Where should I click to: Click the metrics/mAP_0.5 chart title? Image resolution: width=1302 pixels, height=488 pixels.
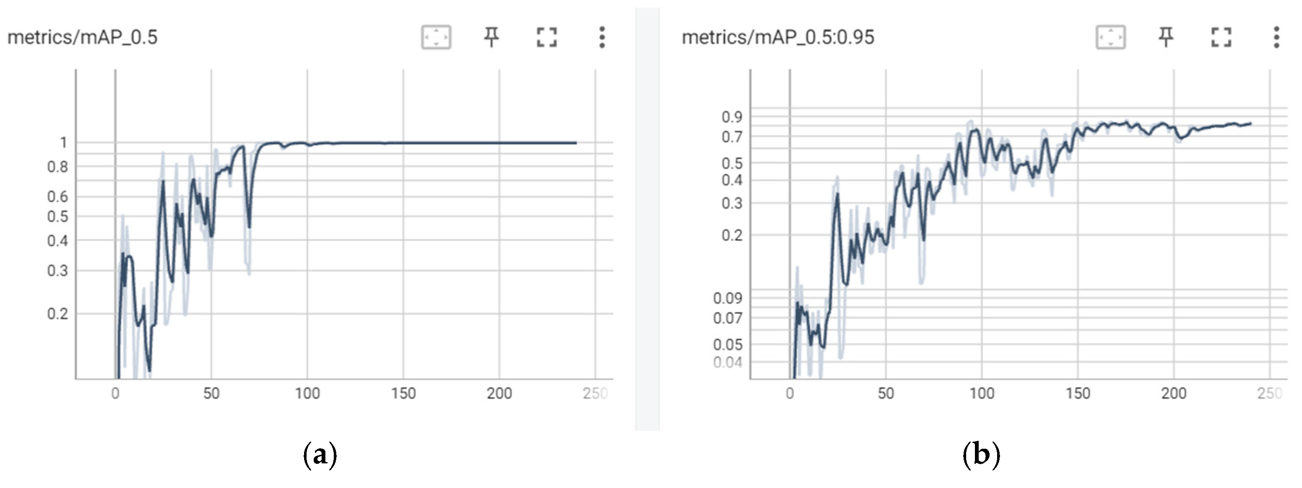click(82, 37)
